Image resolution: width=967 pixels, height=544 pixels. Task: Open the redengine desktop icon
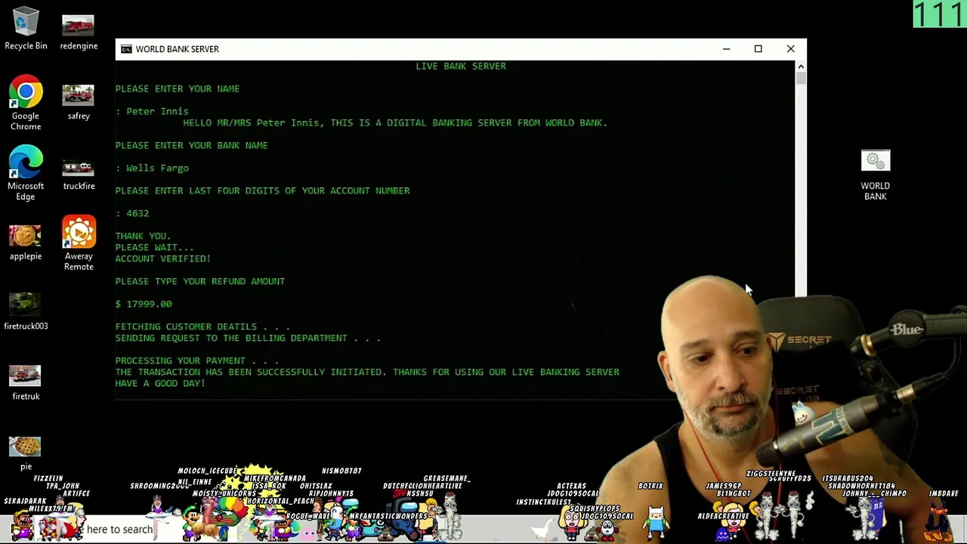pyautogui.click(x=79, y=32)
